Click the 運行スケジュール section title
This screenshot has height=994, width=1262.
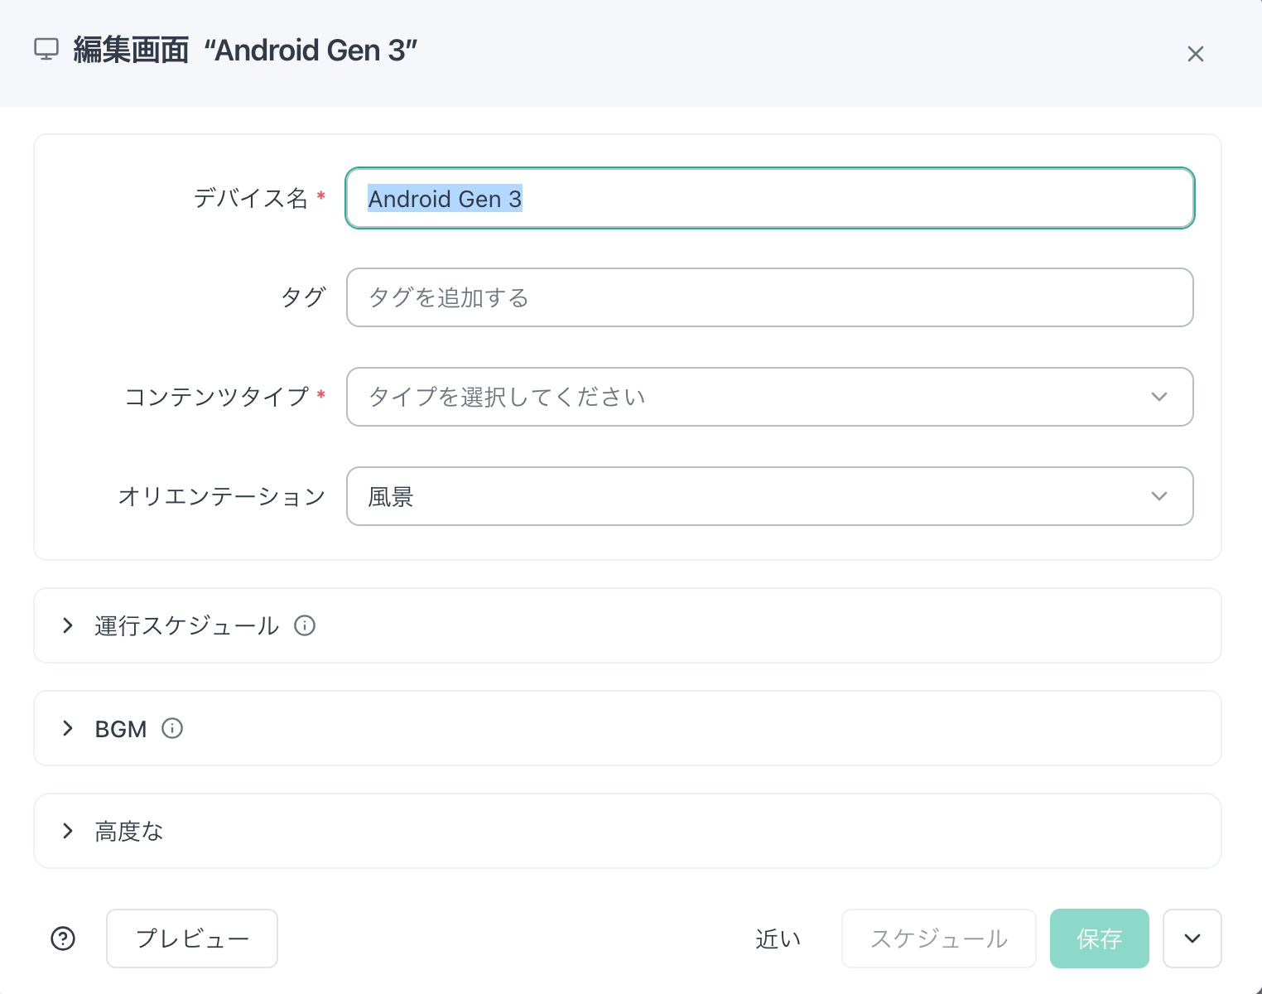click(187, 625)
